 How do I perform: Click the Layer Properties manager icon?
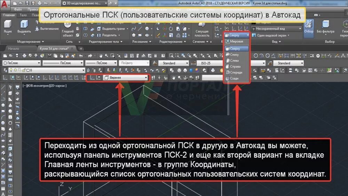[x=5, y=70]
